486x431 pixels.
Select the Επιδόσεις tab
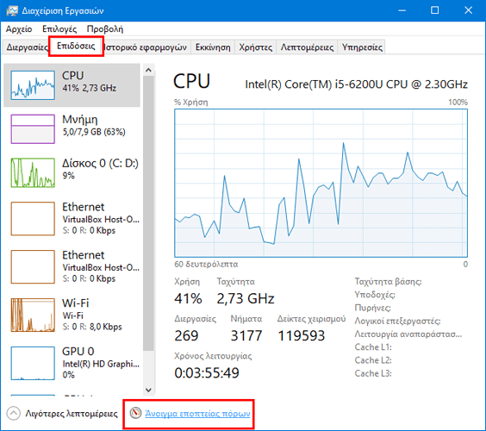coord(76,47)
